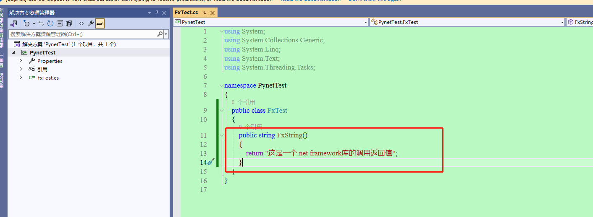593x217 pixels.
Task: Expand the FxTest.cs tree node
Action: coord(21,77)
